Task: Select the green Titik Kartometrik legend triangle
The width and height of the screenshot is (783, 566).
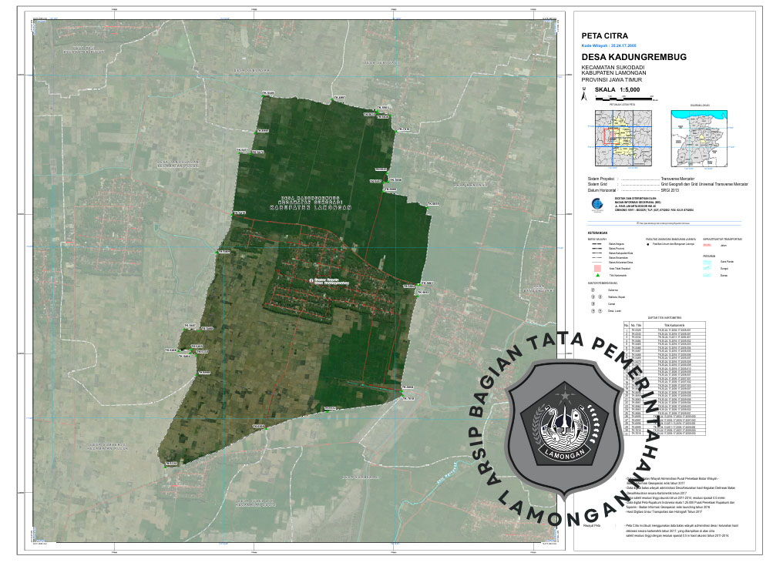Action: [597, 275]
